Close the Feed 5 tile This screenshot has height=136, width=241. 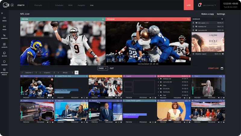point(121,101)
